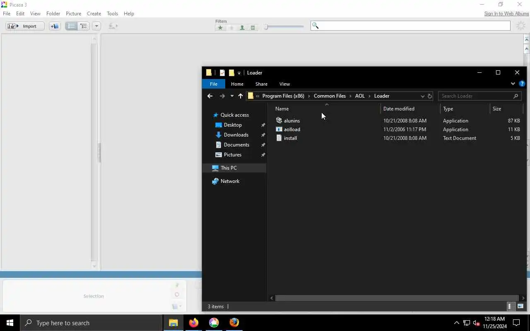Switch Explorer to large icons view
This screenshot has height=331, width=530.
[x=520, y=307]
